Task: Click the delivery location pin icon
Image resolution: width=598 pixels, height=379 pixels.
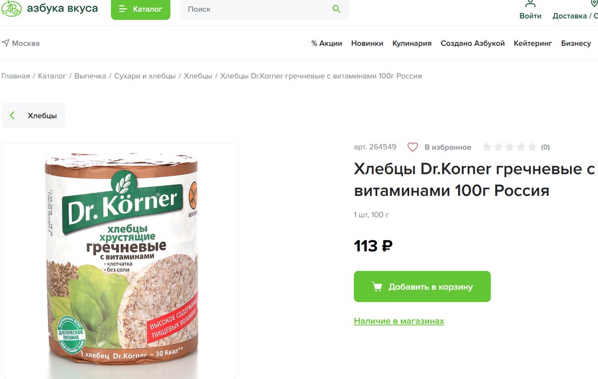Action: [594, 3]
